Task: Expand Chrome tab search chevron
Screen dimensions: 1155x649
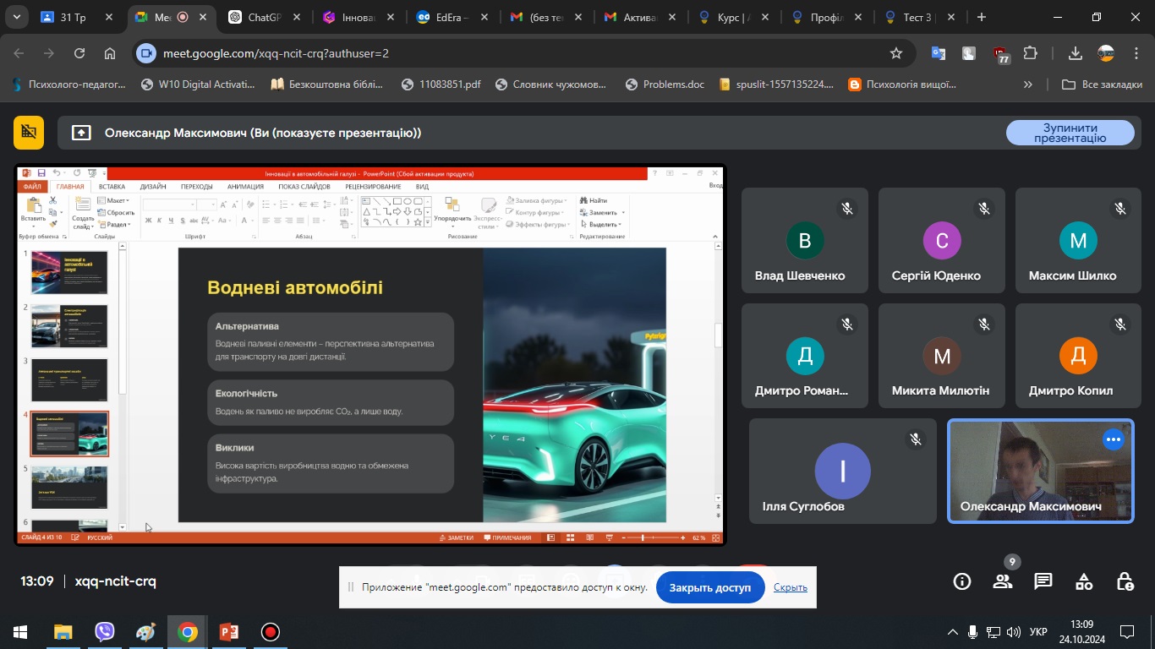Action: (16, 17)
